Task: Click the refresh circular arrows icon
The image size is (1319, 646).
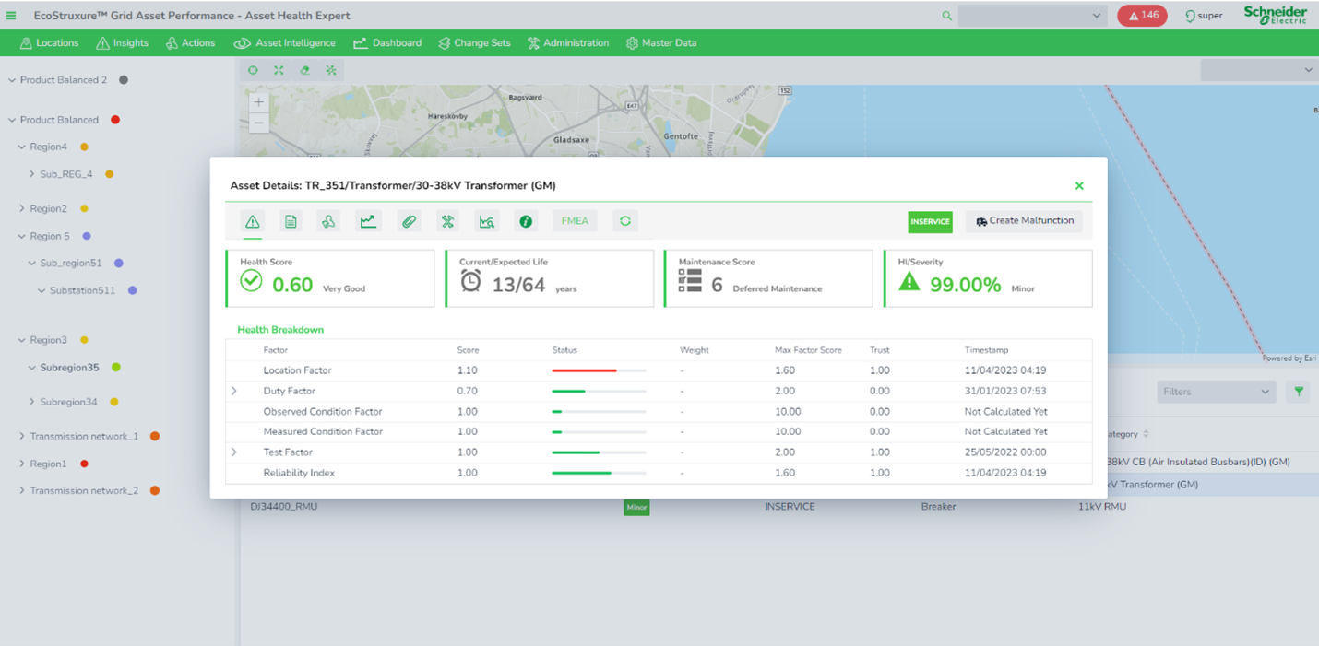Action: [x=624, y=221]
